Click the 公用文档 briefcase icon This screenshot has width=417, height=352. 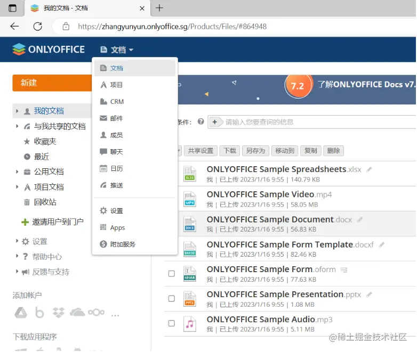click(x=27, y=172)
